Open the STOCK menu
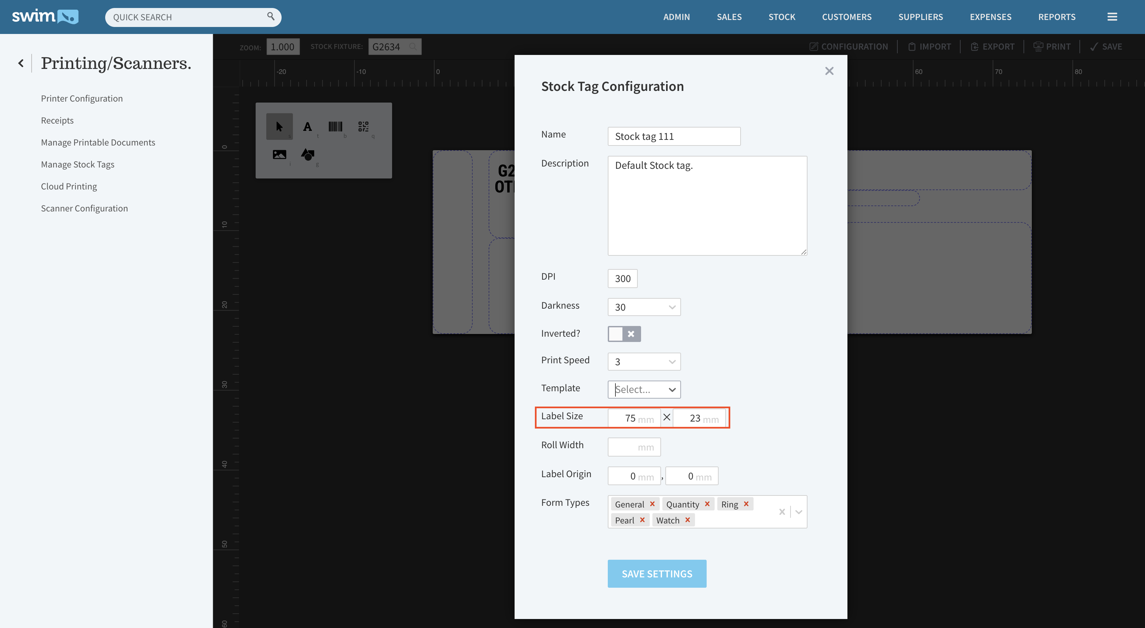Image resolution: width=1145 pixels, height=628 pixels. (x=782, y=17)
